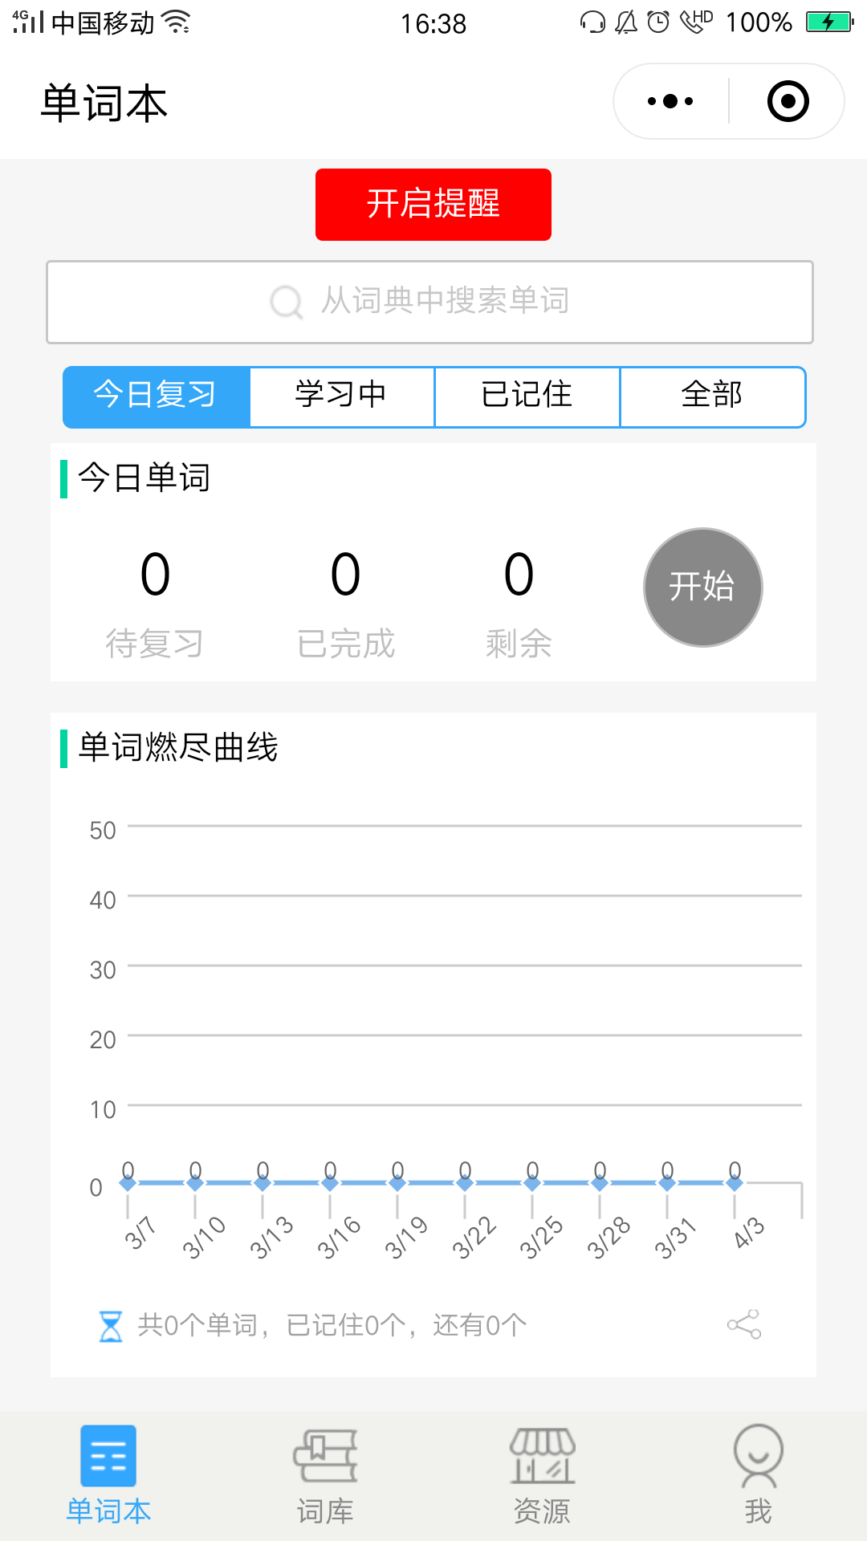The height and width of the screenshot is (1541, 867).
Task: Tap the hourglass icon beside word summary
Action: point(111,1326)
